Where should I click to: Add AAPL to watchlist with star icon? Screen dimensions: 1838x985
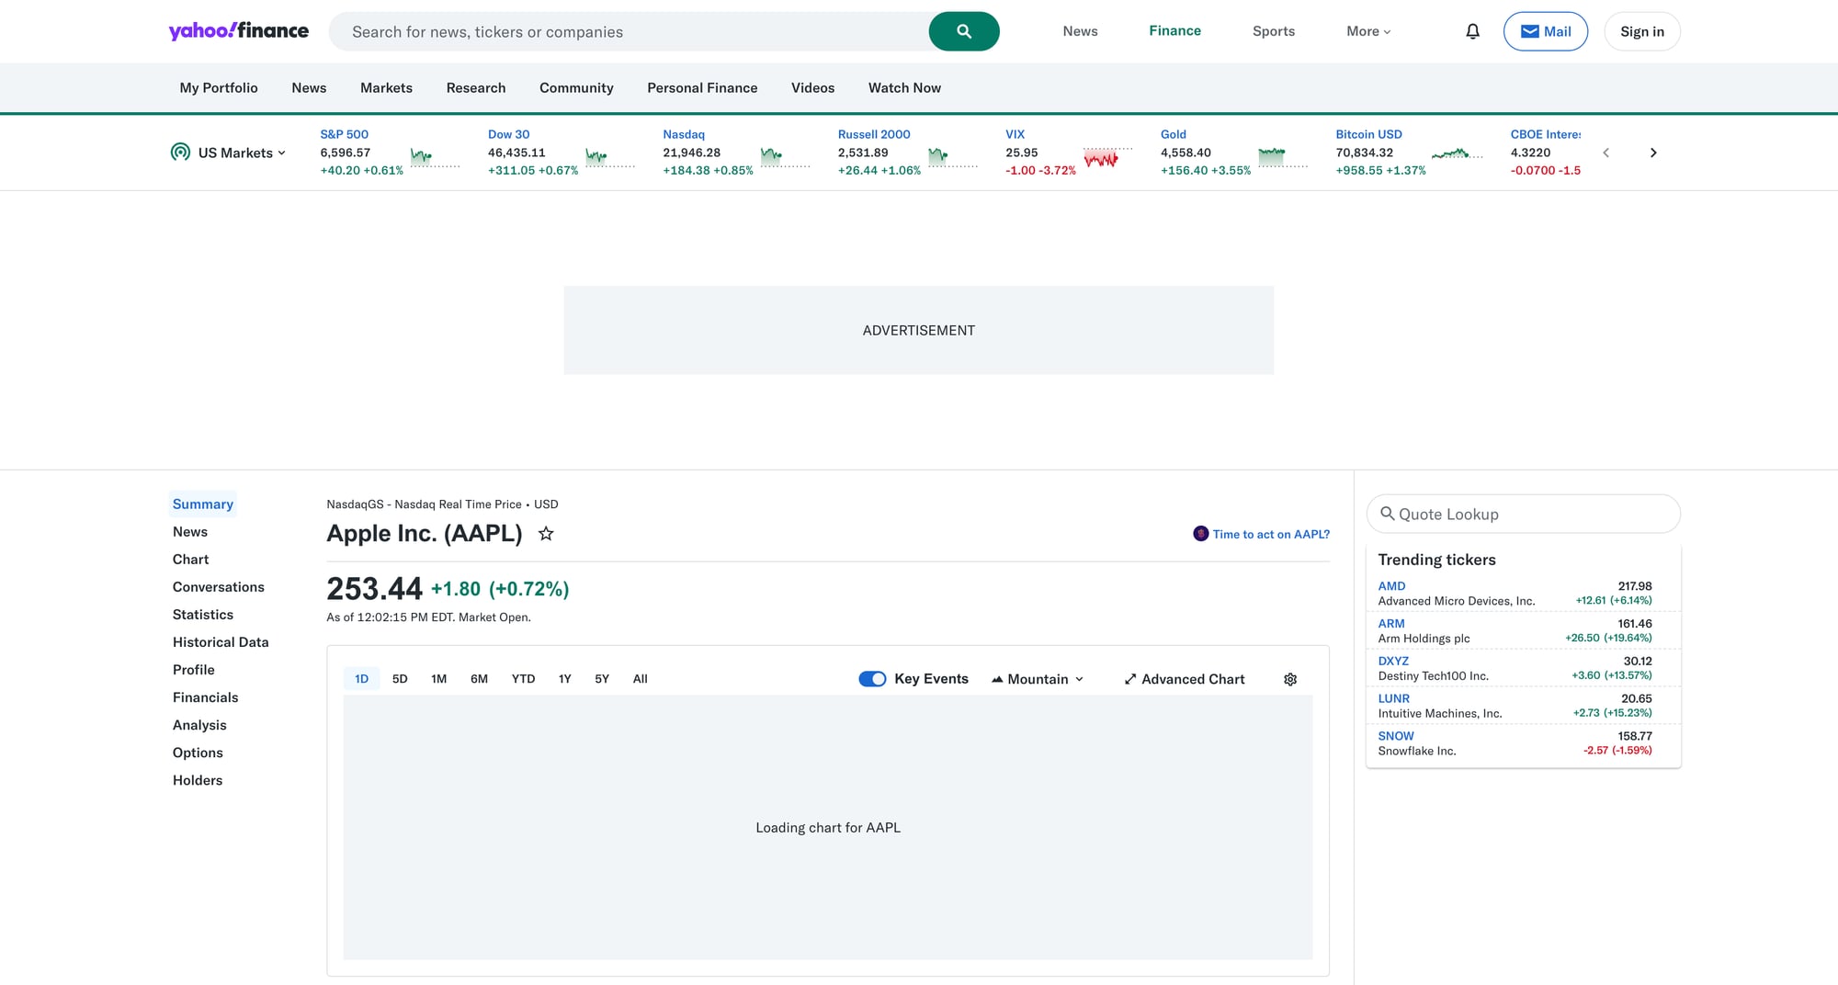(546, 534)
